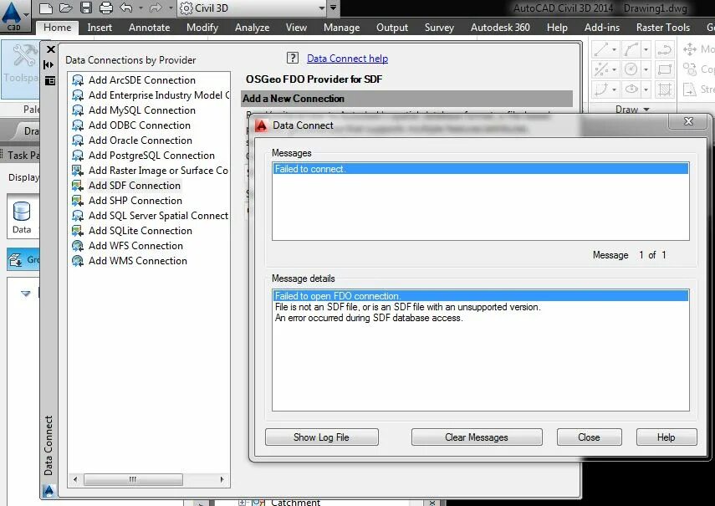Switch to the Insert ribbon tab

pos(100,28)
